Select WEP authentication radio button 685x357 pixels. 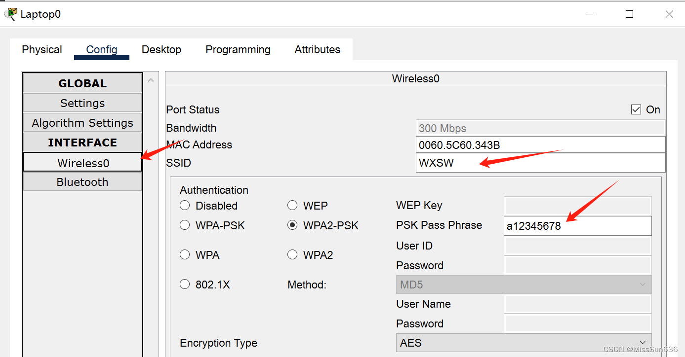pyautogui.click(x=292, y=205)
